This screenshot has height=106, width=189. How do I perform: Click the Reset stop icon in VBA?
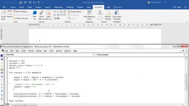tap(2, 91)
